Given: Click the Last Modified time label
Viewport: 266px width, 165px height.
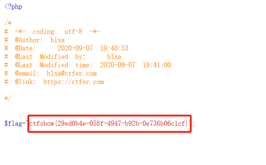Looking at the screenshot, I should click(x=54, y=65).
